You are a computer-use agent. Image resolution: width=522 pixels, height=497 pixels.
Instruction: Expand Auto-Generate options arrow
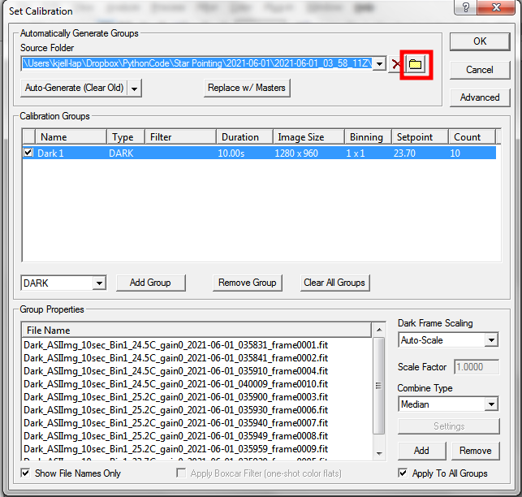pos(135,89)
